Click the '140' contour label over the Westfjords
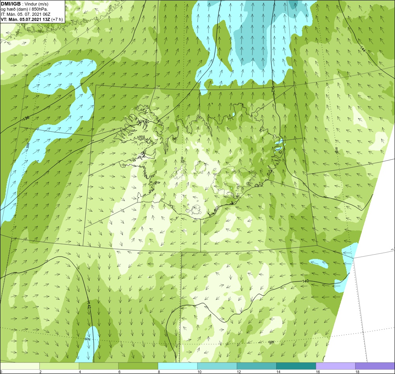This screenshot has height=374, width=395. point(146,121)
